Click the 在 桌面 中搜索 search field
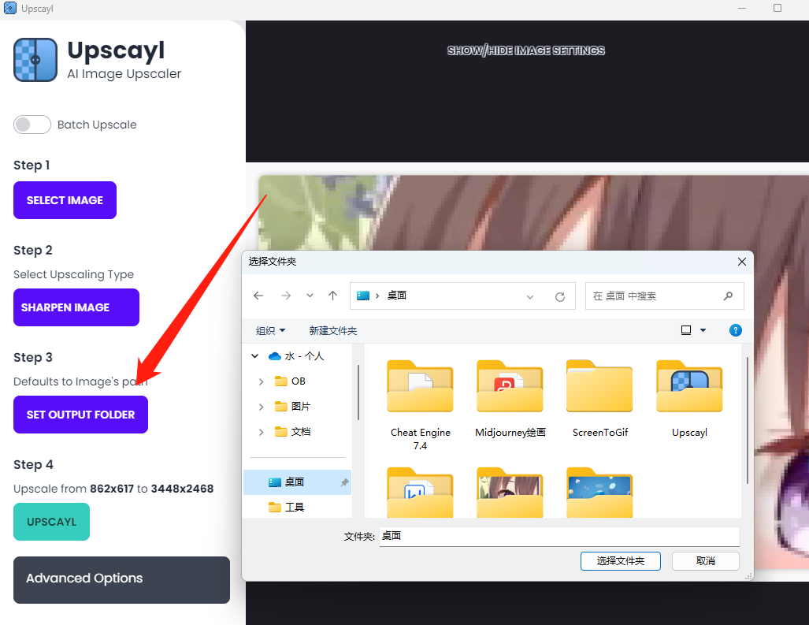 point(665,296)
